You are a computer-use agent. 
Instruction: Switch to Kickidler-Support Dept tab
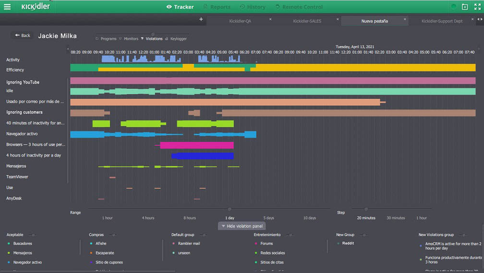(442, 21)
